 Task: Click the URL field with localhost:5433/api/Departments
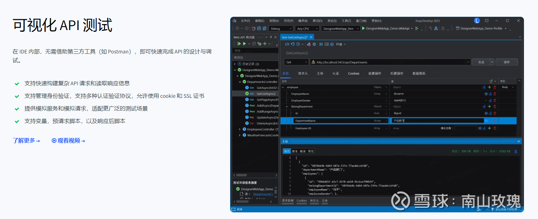(x=390, y=62)
